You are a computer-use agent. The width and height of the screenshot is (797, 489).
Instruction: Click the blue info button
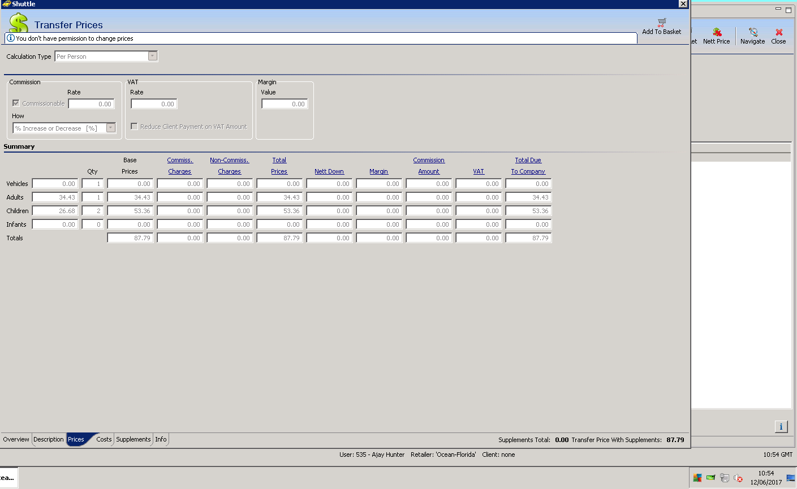tap(781, 427)
